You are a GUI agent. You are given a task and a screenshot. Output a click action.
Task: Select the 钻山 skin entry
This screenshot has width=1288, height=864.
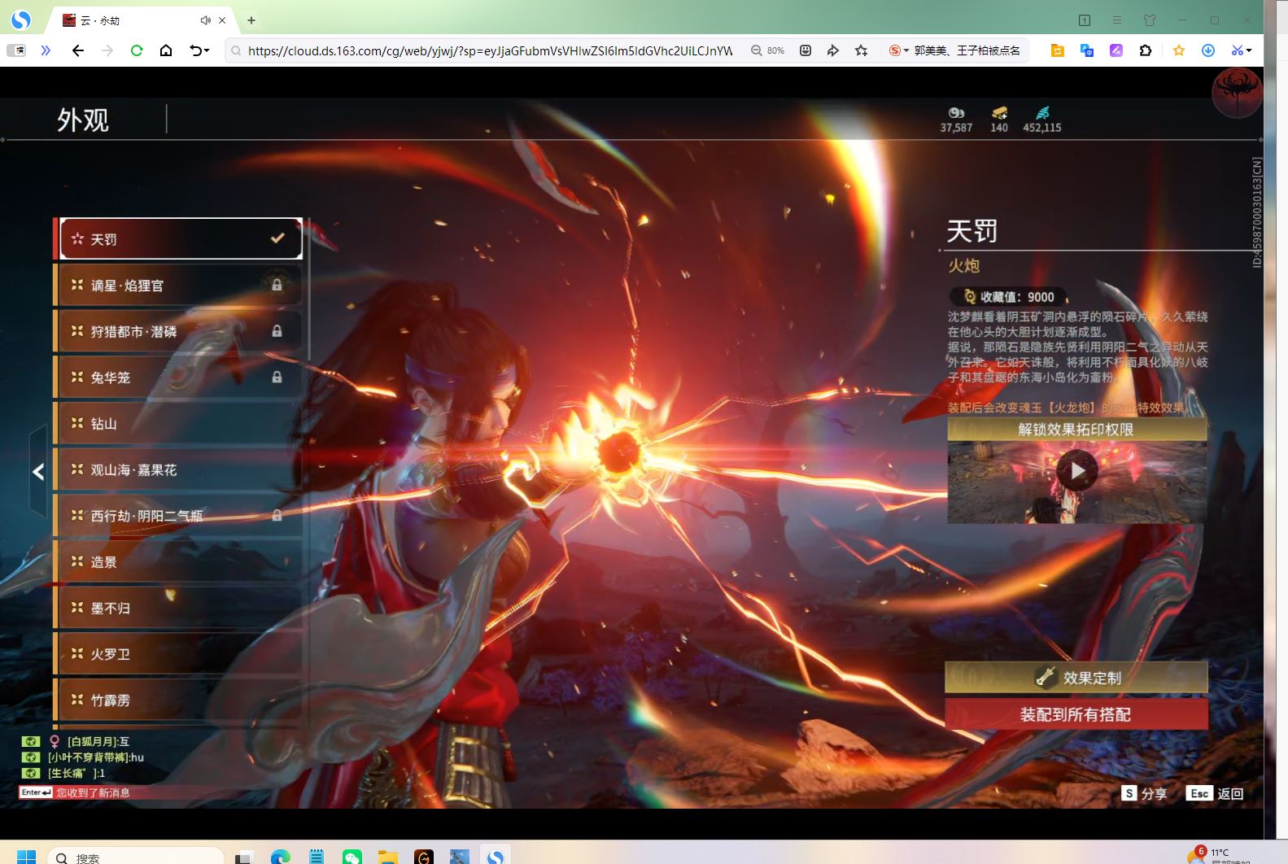click(179, 424)
